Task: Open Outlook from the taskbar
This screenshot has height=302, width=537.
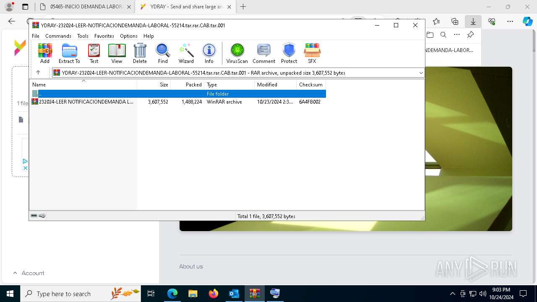Action: (234, 294)
